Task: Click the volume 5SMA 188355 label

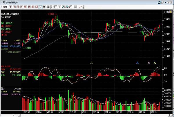Action: [x=11, y=92]
